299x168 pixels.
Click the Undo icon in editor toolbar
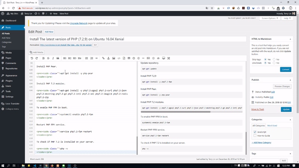tap(32, 58)
